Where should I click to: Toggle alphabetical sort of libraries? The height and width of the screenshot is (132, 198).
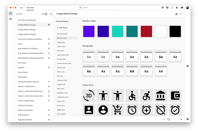point(46,14)
